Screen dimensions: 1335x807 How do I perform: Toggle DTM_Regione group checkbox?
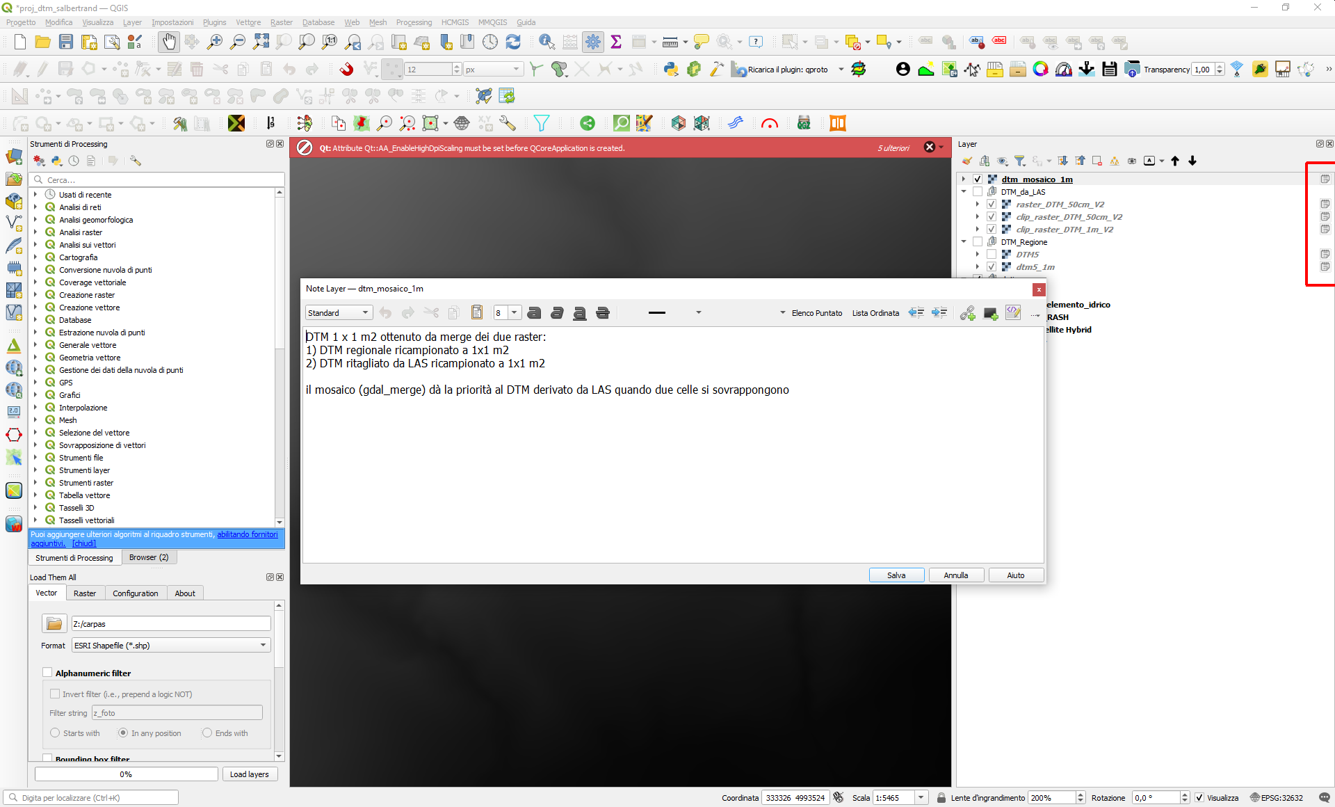click(x=978, y=241)
